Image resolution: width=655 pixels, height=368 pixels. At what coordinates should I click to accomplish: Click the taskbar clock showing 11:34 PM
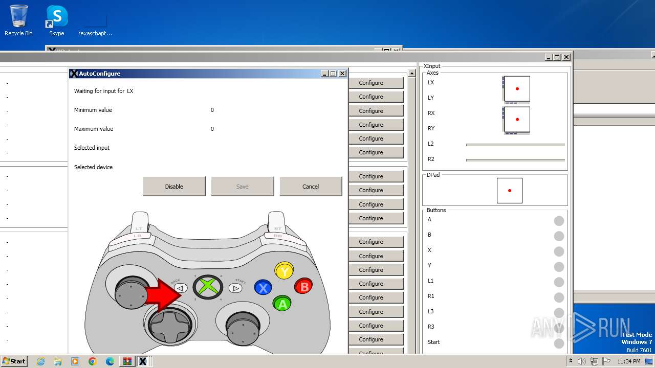[x=628, y=361]
